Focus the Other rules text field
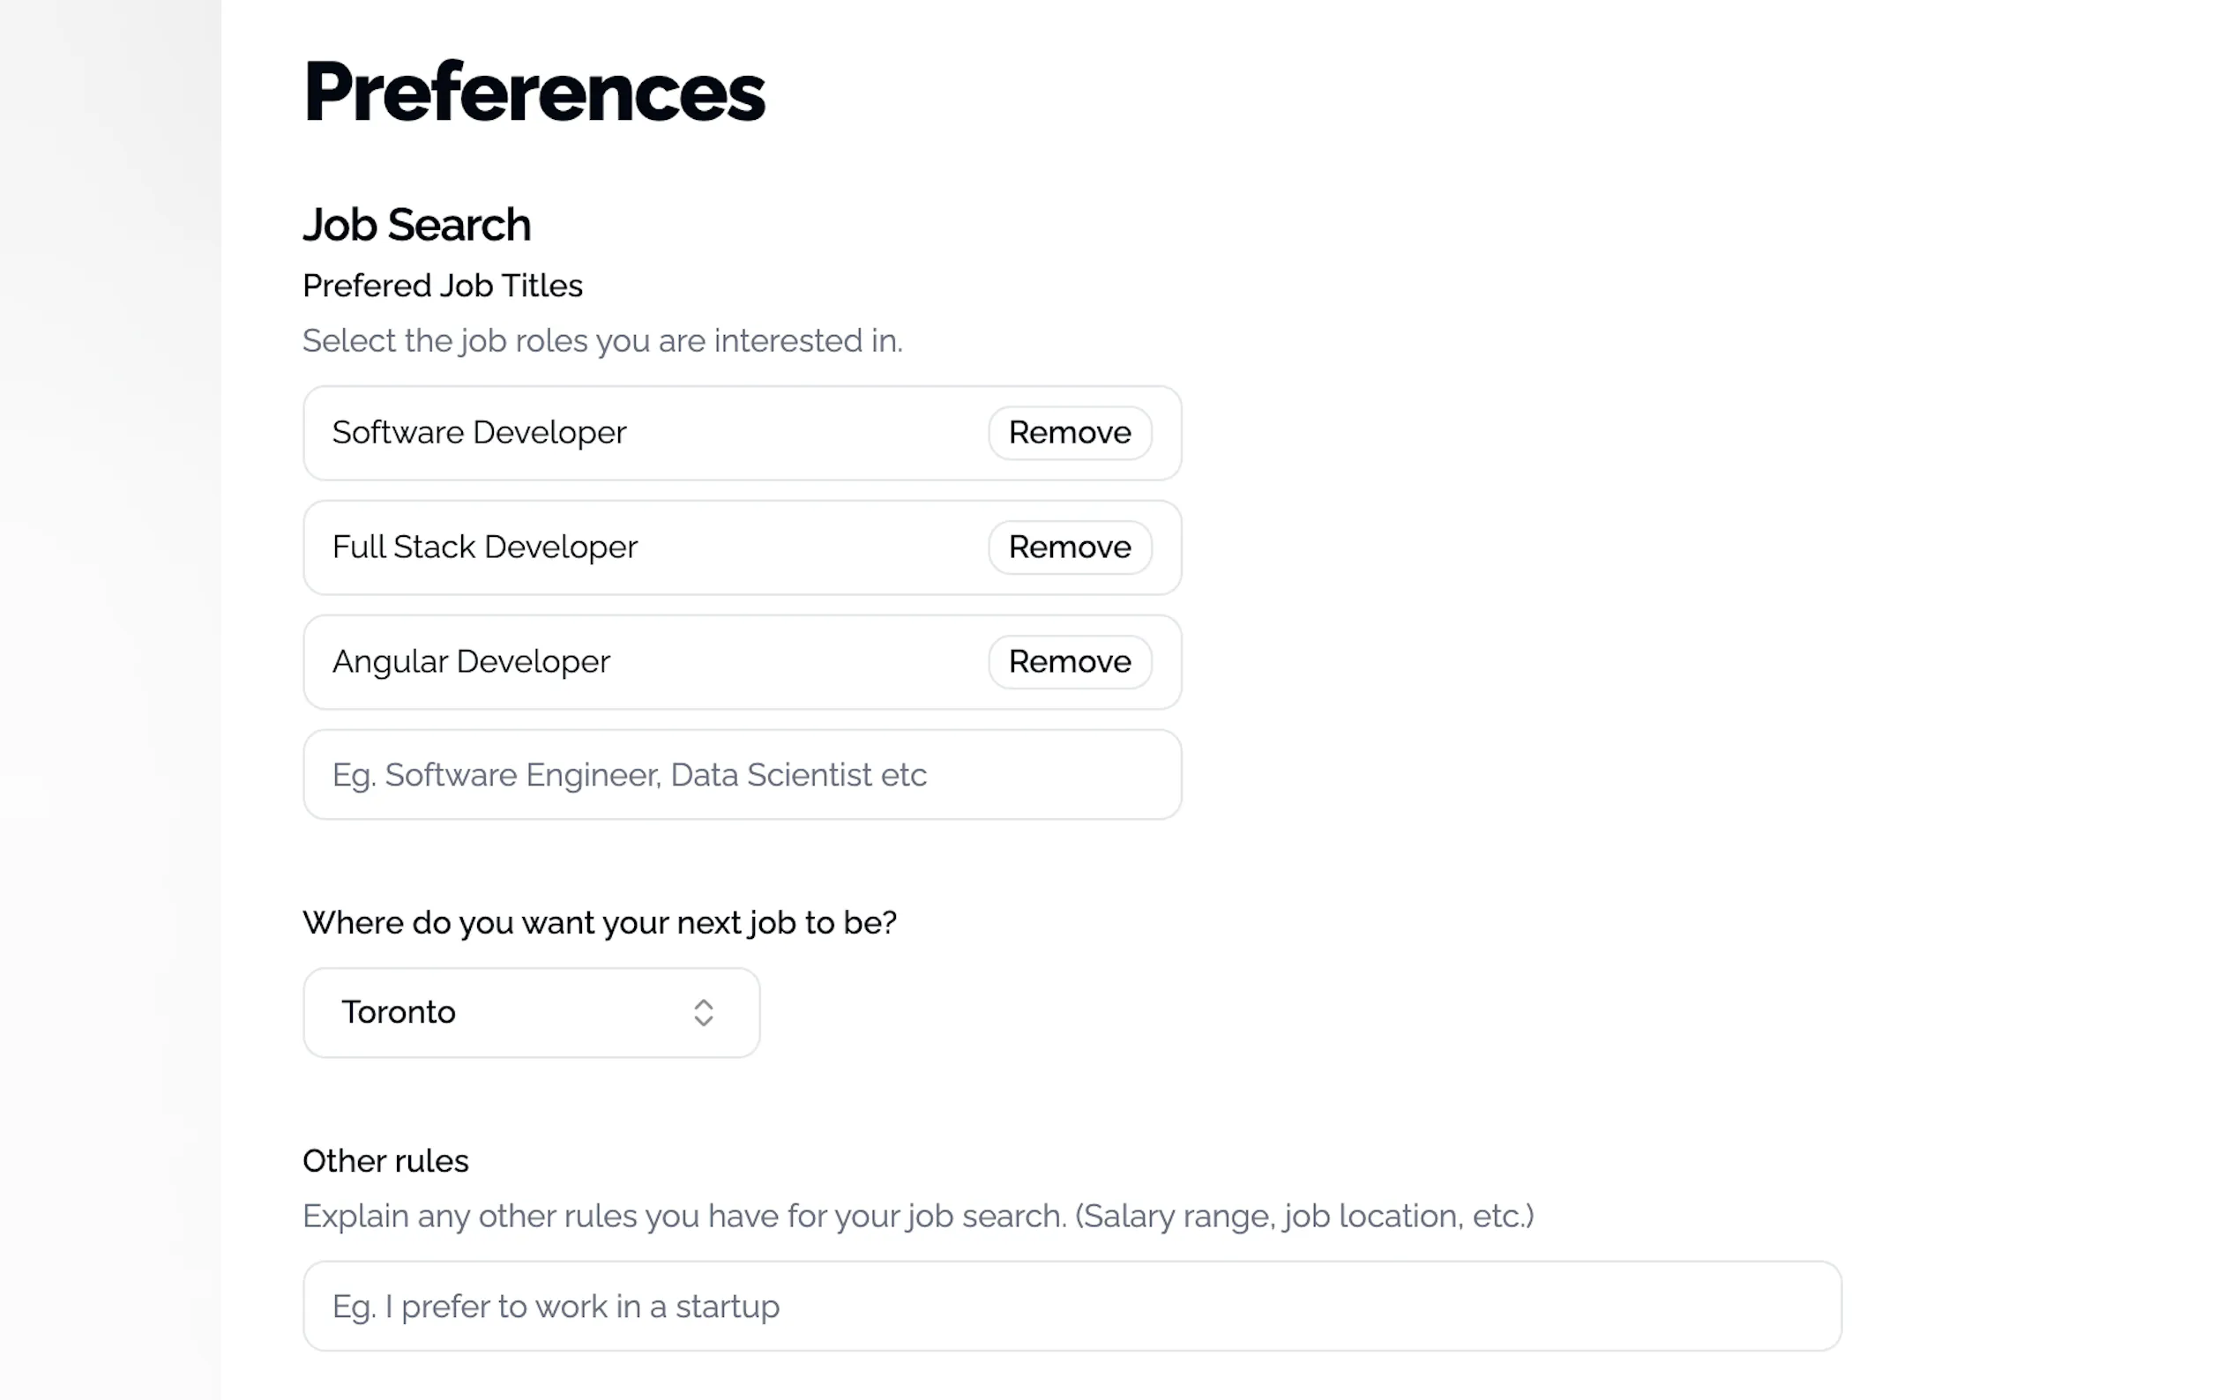This screenshot has height=1400, width=2240. point(1071,1306)
